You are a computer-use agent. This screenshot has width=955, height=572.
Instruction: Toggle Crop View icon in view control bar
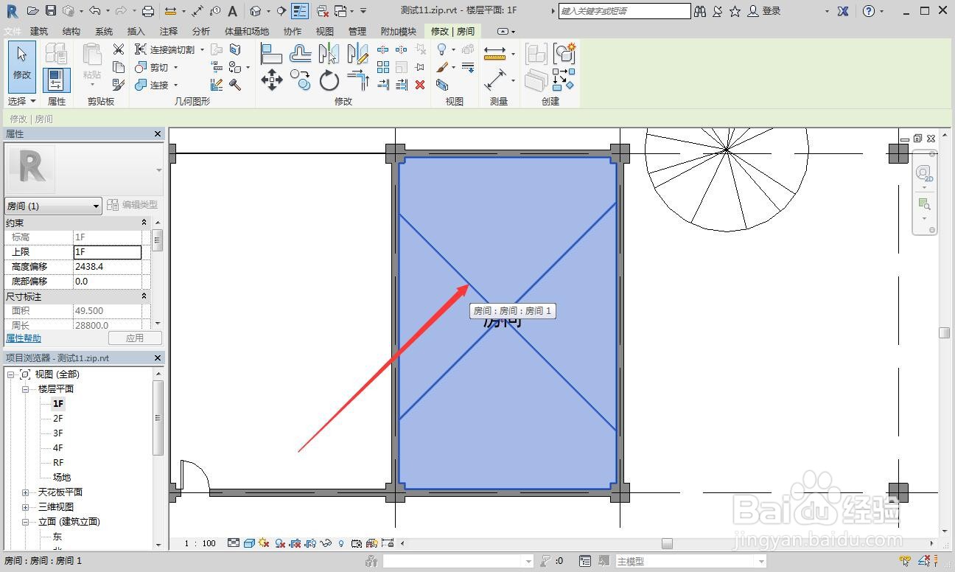[295, 543]
